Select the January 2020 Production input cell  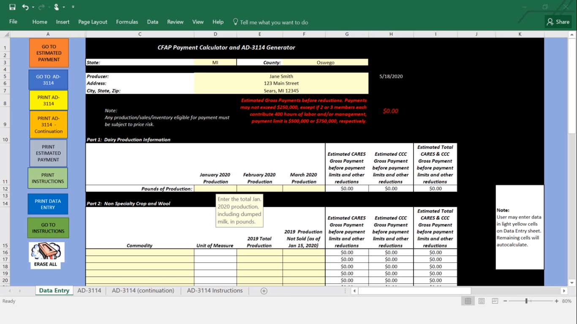pos(215,189)
